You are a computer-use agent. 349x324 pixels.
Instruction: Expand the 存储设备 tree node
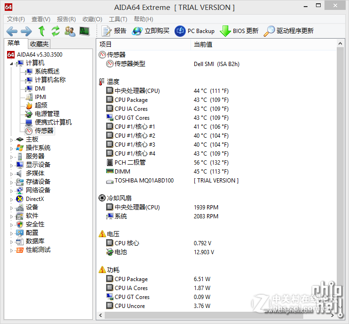[x=11, y=183]
